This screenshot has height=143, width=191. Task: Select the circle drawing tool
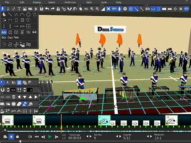[28, 14]
